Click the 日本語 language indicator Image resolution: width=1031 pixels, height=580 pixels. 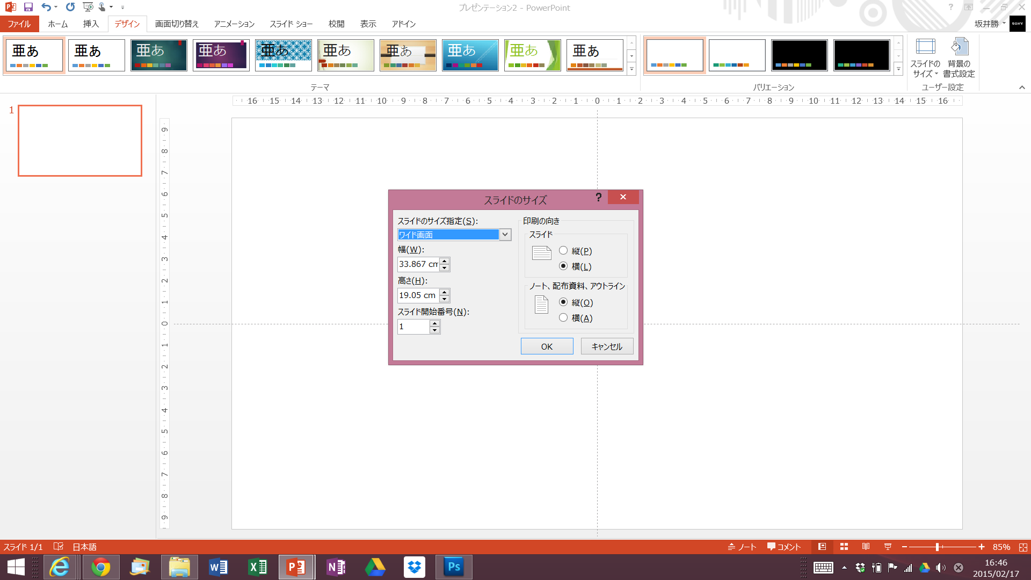pos(84,547)
